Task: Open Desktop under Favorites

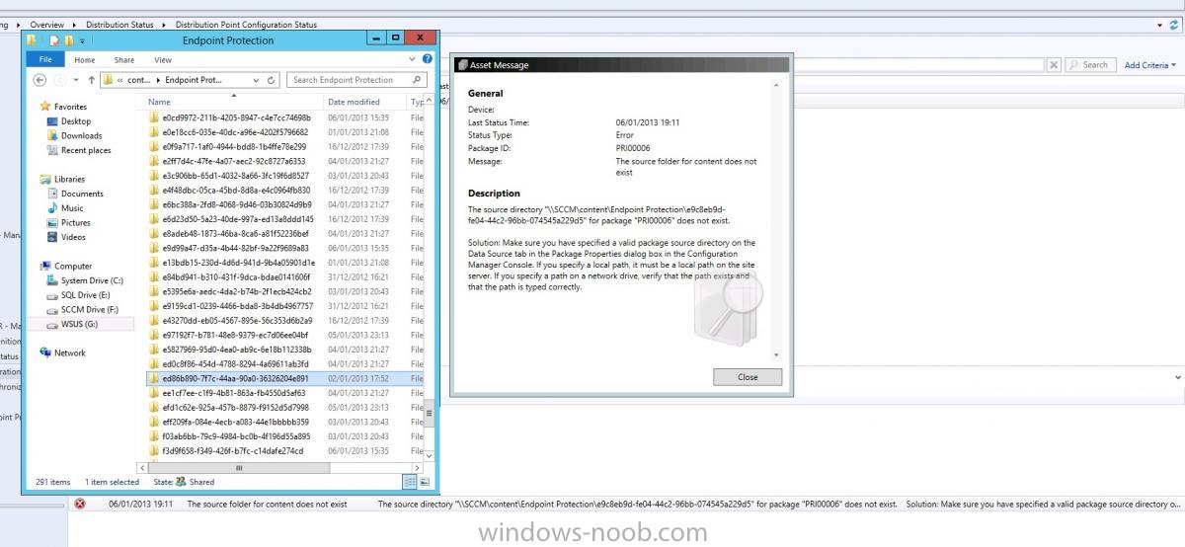Action: [76, 121]
